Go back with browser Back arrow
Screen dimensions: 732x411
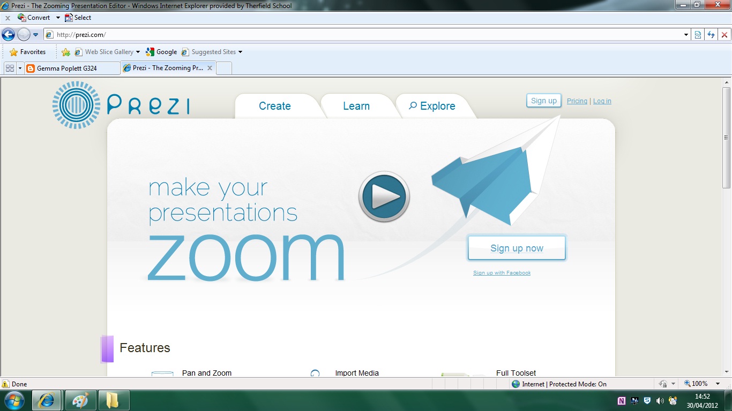pos(8,35)
